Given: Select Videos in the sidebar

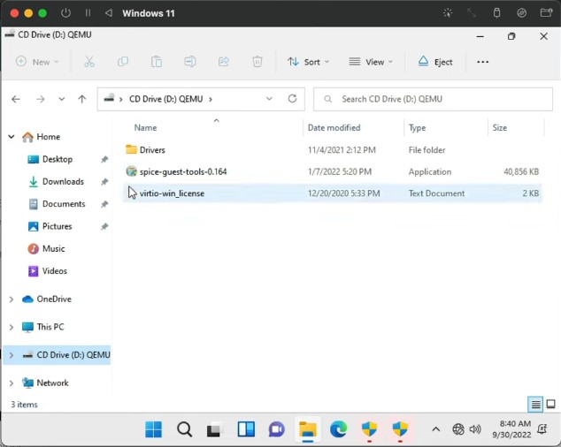Looking at the screenshot, I should [x=54, y=271].
